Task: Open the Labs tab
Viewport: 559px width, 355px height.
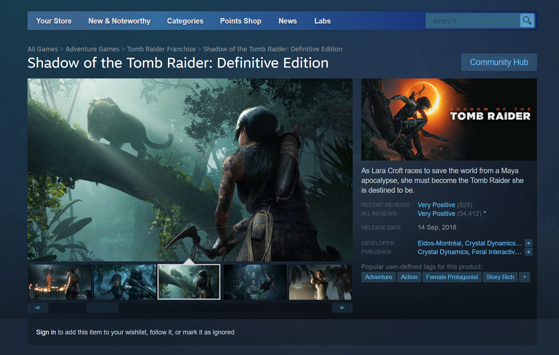Action: [x=322, y=21]
